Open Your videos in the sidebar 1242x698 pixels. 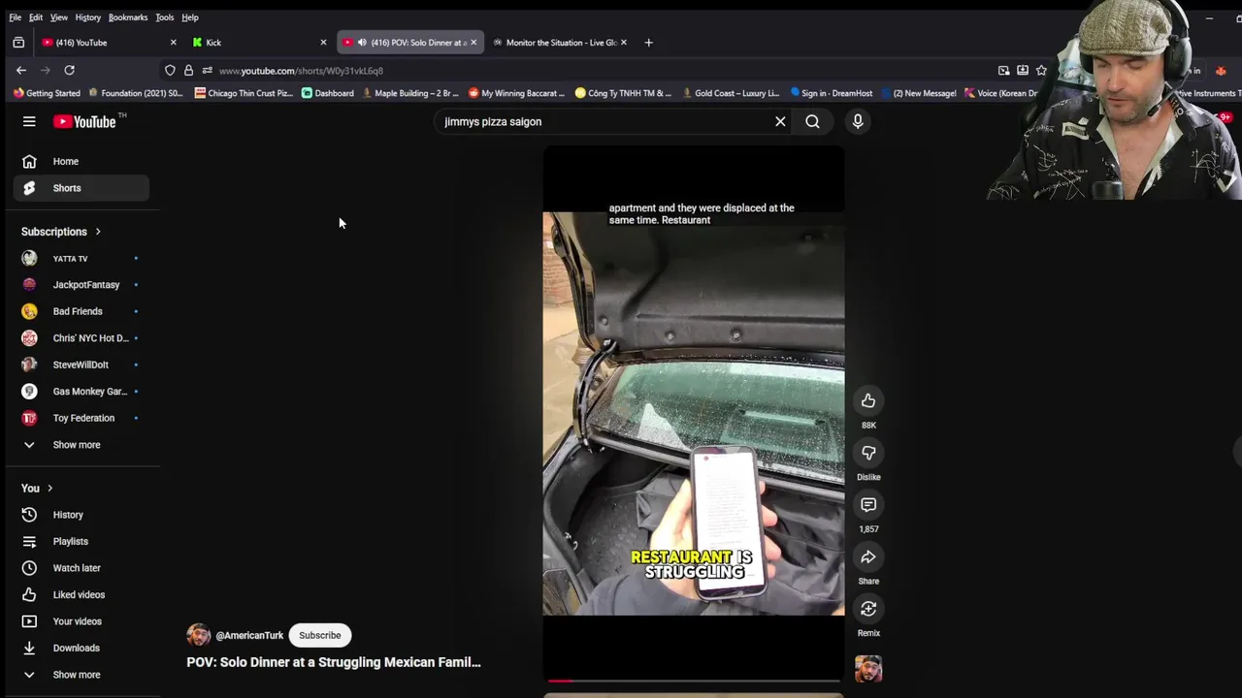pyautogui.click(x=82, y=621)
